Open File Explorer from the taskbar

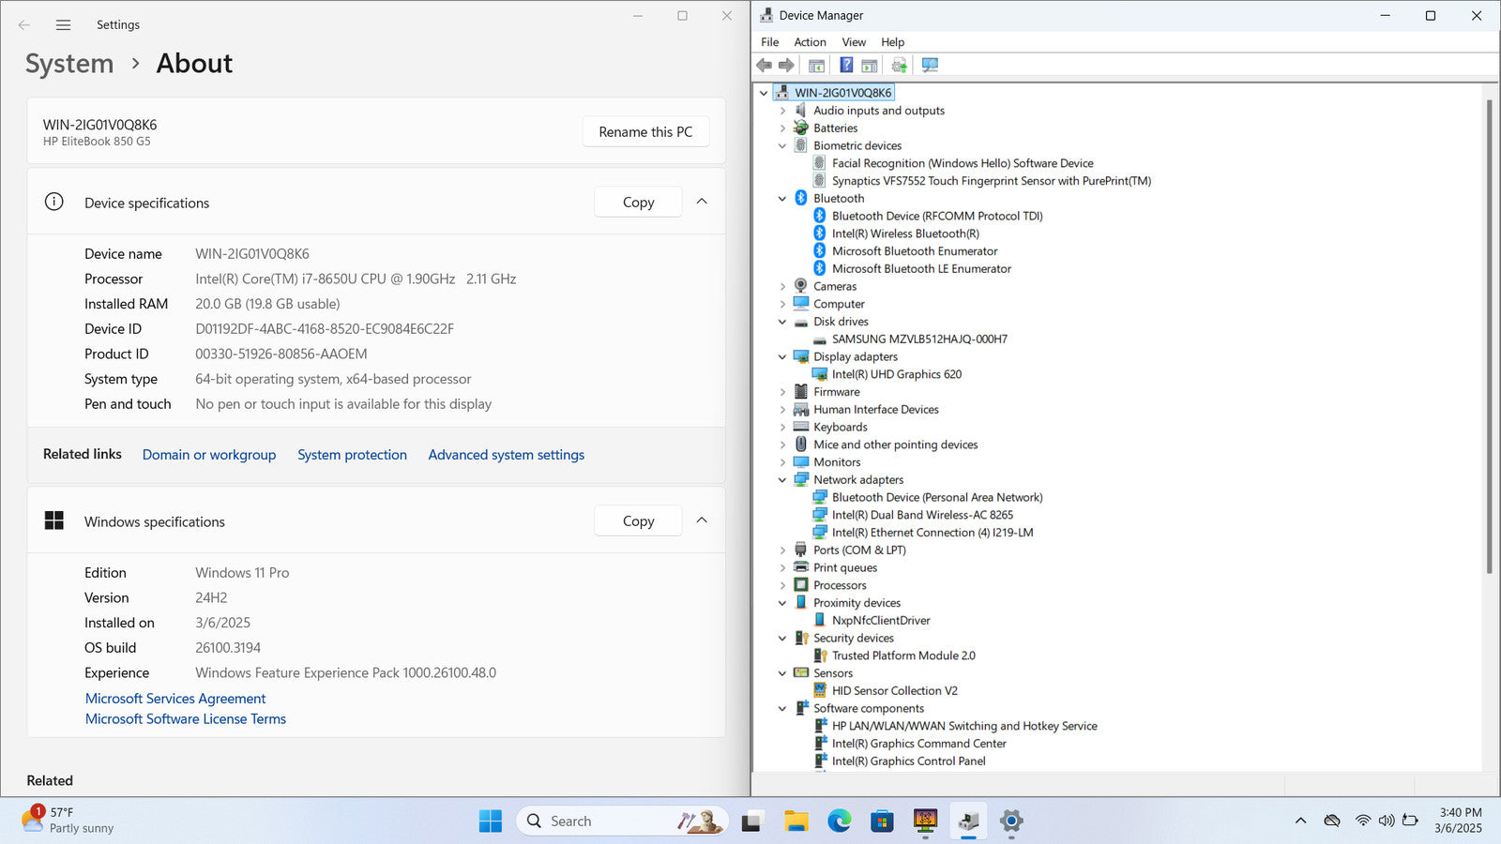[796, 821]
